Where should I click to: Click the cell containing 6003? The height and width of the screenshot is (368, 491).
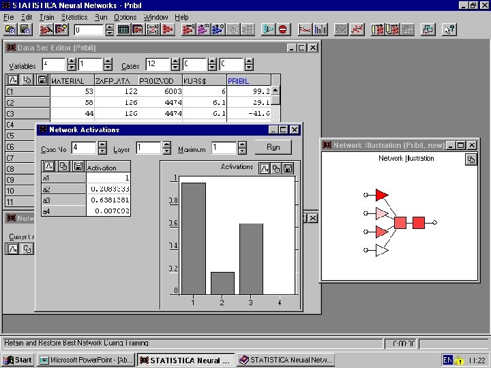point(160,91)
